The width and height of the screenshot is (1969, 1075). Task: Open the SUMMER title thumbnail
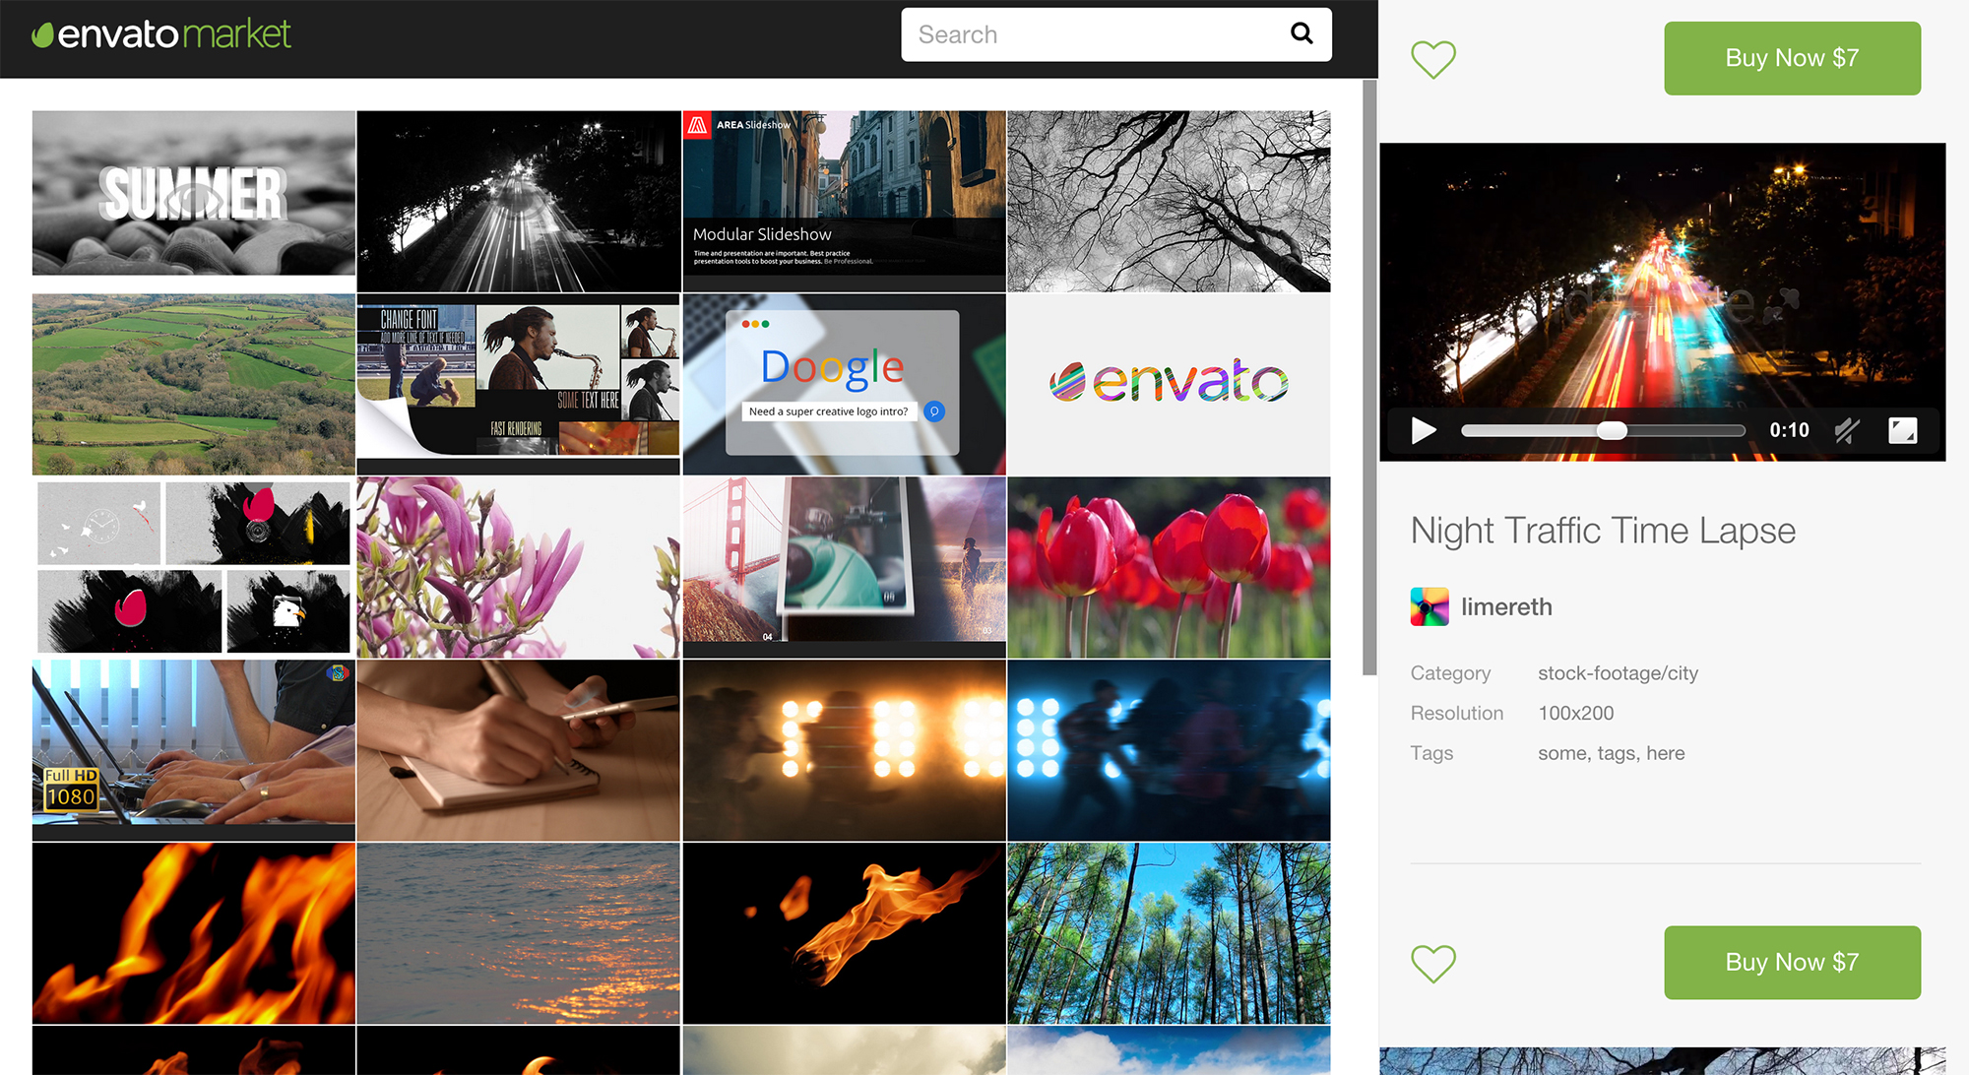point(194,193)
